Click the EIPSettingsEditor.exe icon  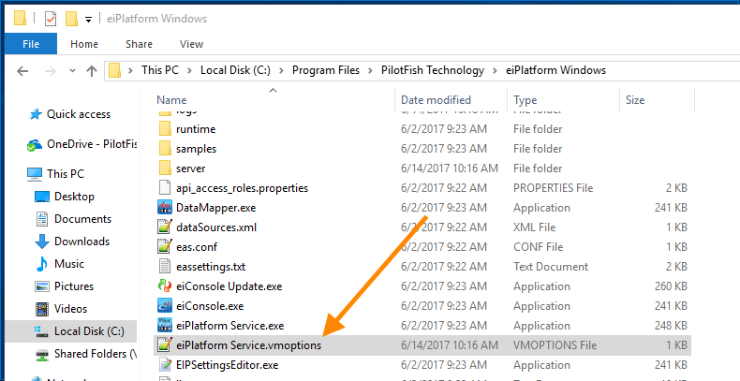click(x=165, y=365)
